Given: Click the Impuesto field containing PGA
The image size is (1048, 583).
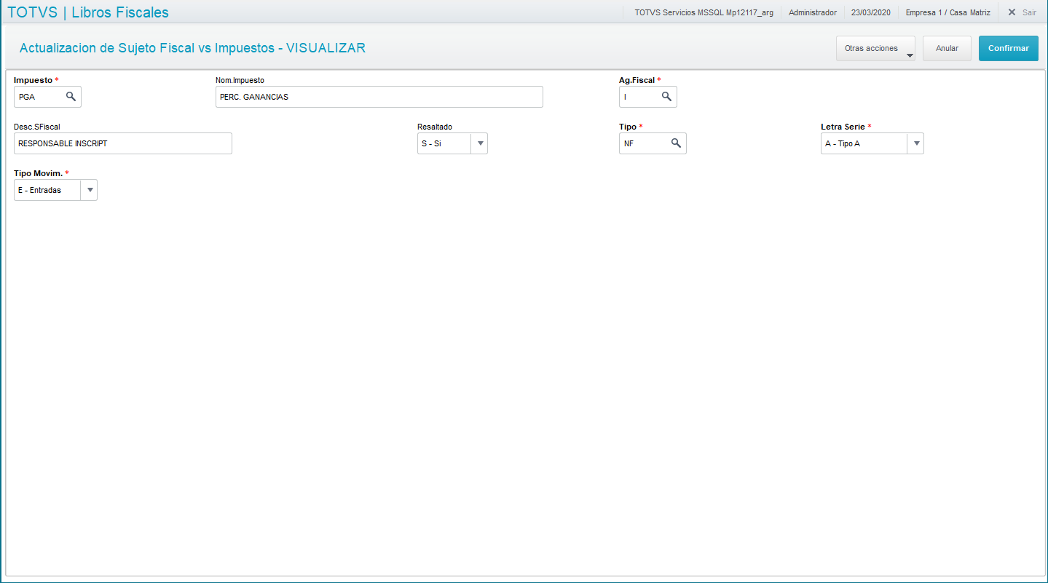Looking at the screenshot, I should coord(47,97).
